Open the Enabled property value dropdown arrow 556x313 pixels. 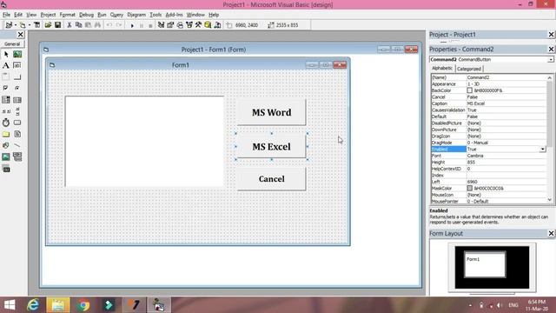click(x=542, y=149)
